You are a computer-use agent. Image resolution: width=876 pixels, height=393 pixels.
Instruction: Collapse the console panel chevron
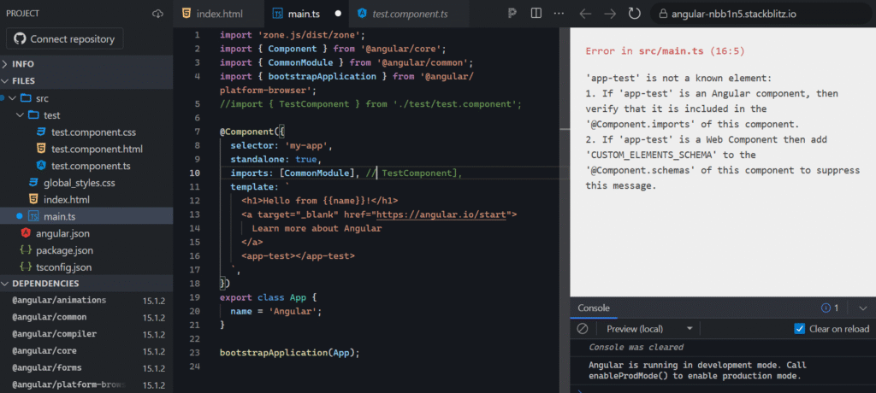tap(862, 308)
